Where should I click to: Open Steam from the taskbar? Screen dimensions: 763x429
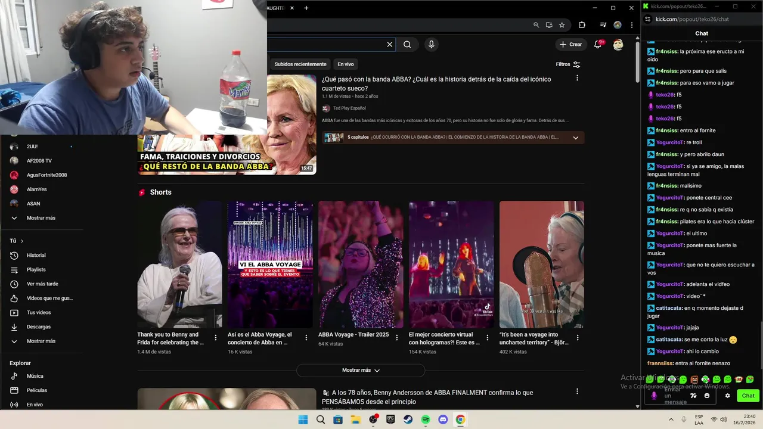click(x=408, y=419)
